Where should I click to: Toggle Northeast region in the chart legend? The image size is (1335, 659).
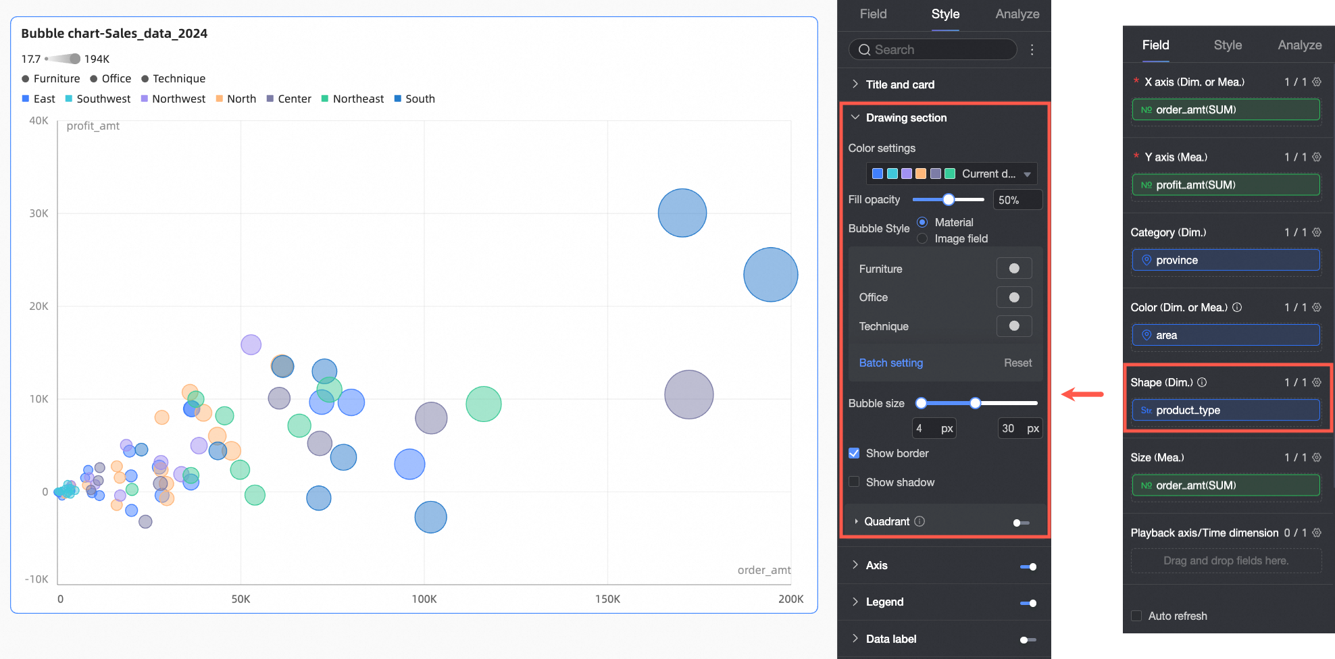(352, 99)
